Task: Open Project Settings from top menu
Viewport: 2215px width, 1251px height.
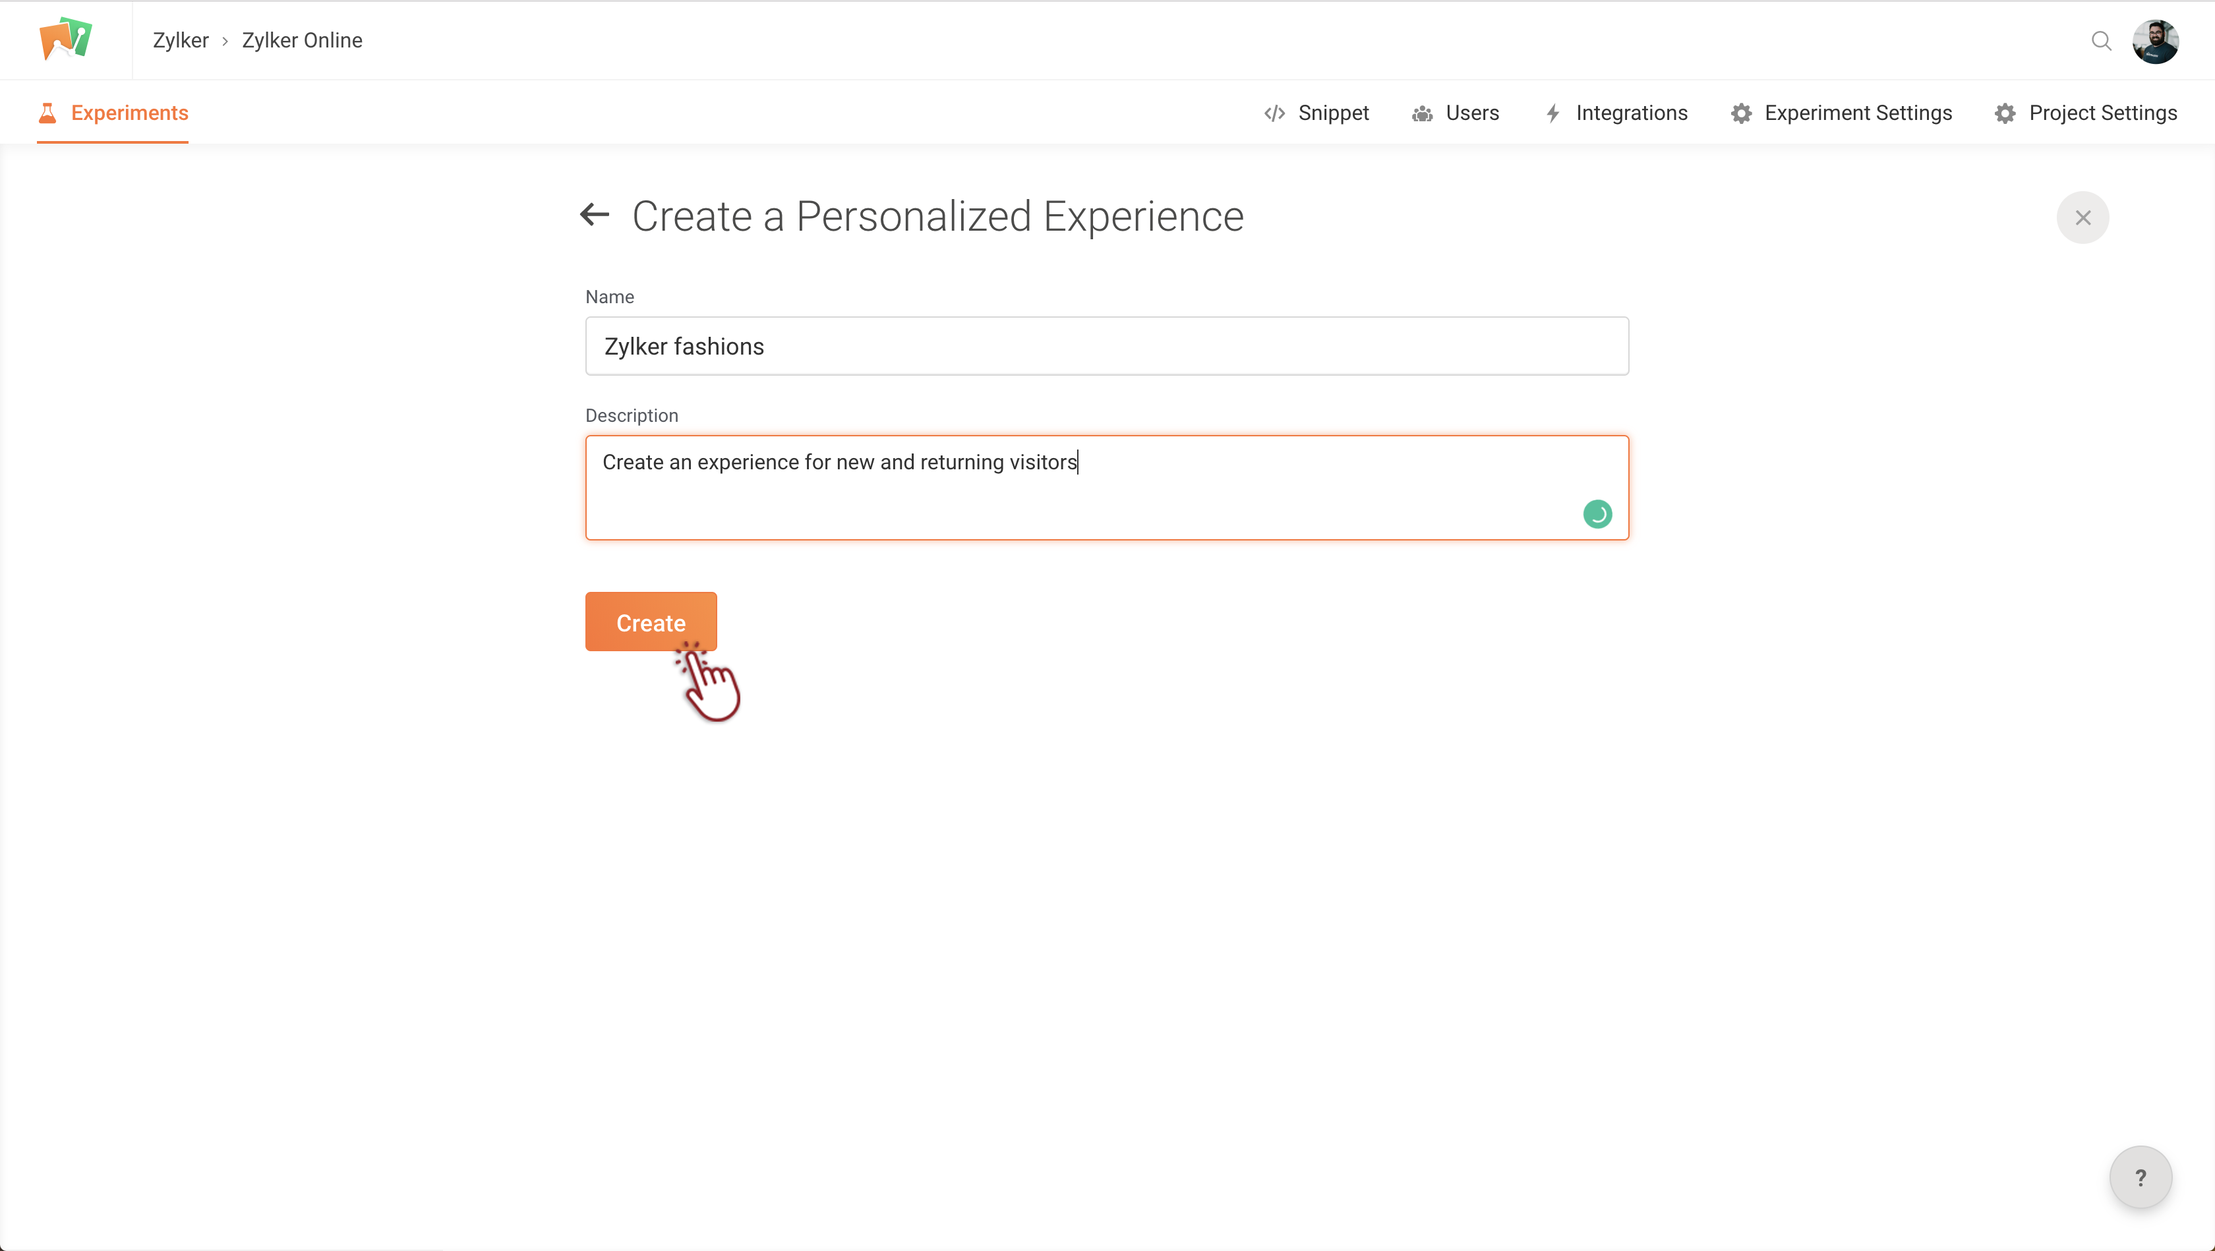Action: coord(2102,113)
